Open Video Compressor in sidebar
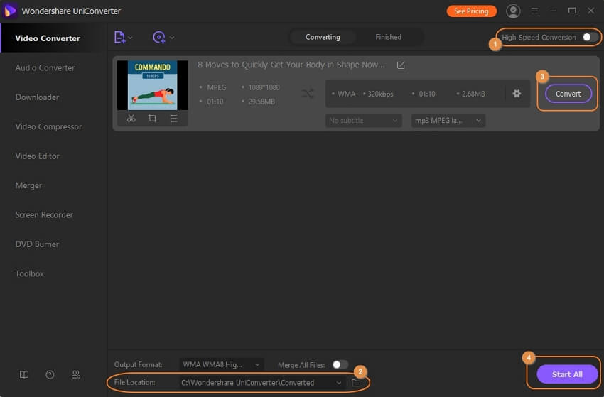This screenshot has height=397, width=604. click(48, 126)
